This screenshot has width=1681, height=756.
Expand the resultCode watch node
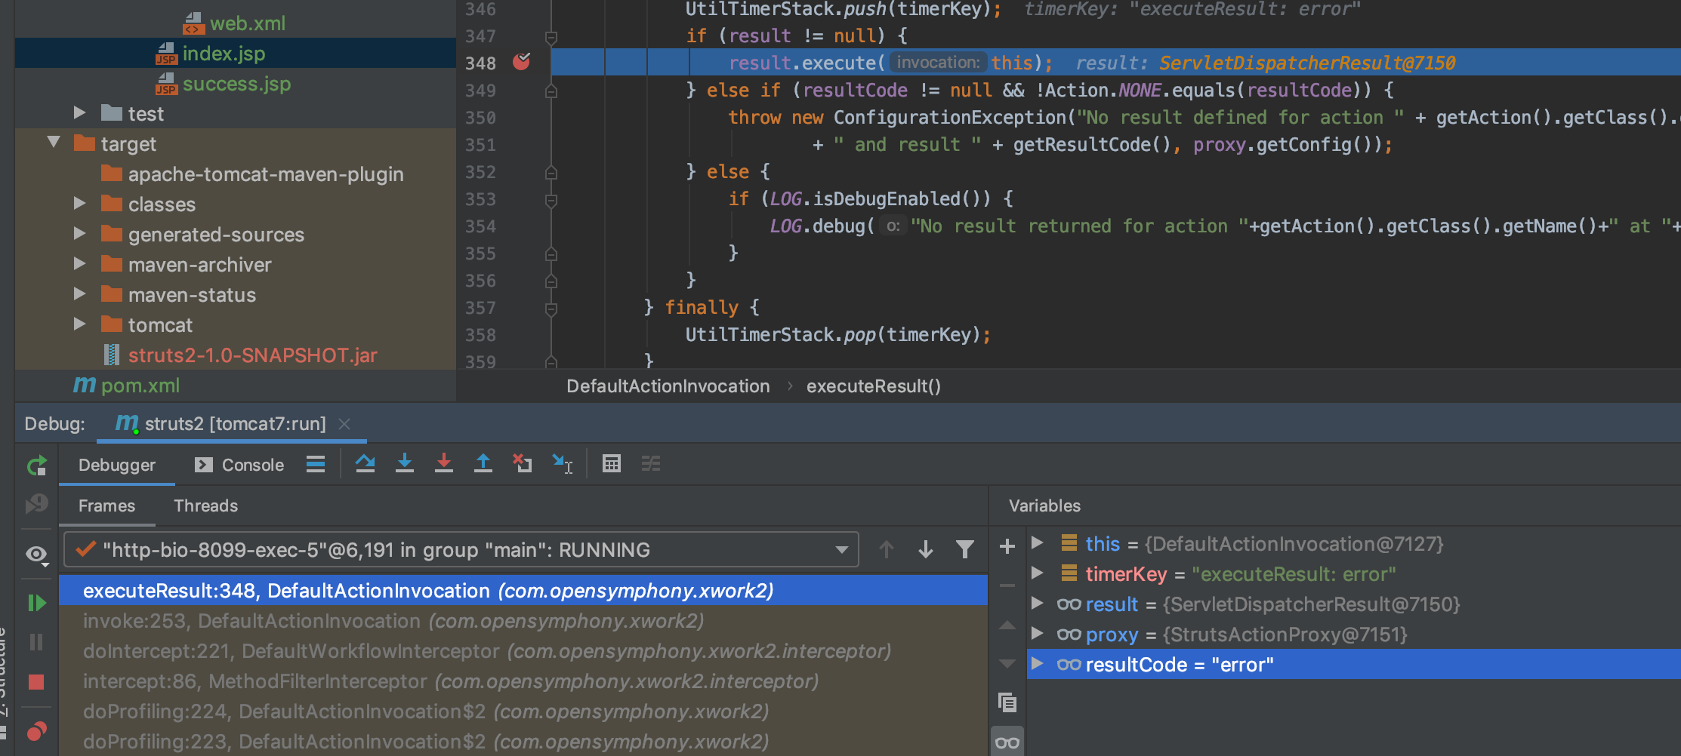[x=1038, y=663]
